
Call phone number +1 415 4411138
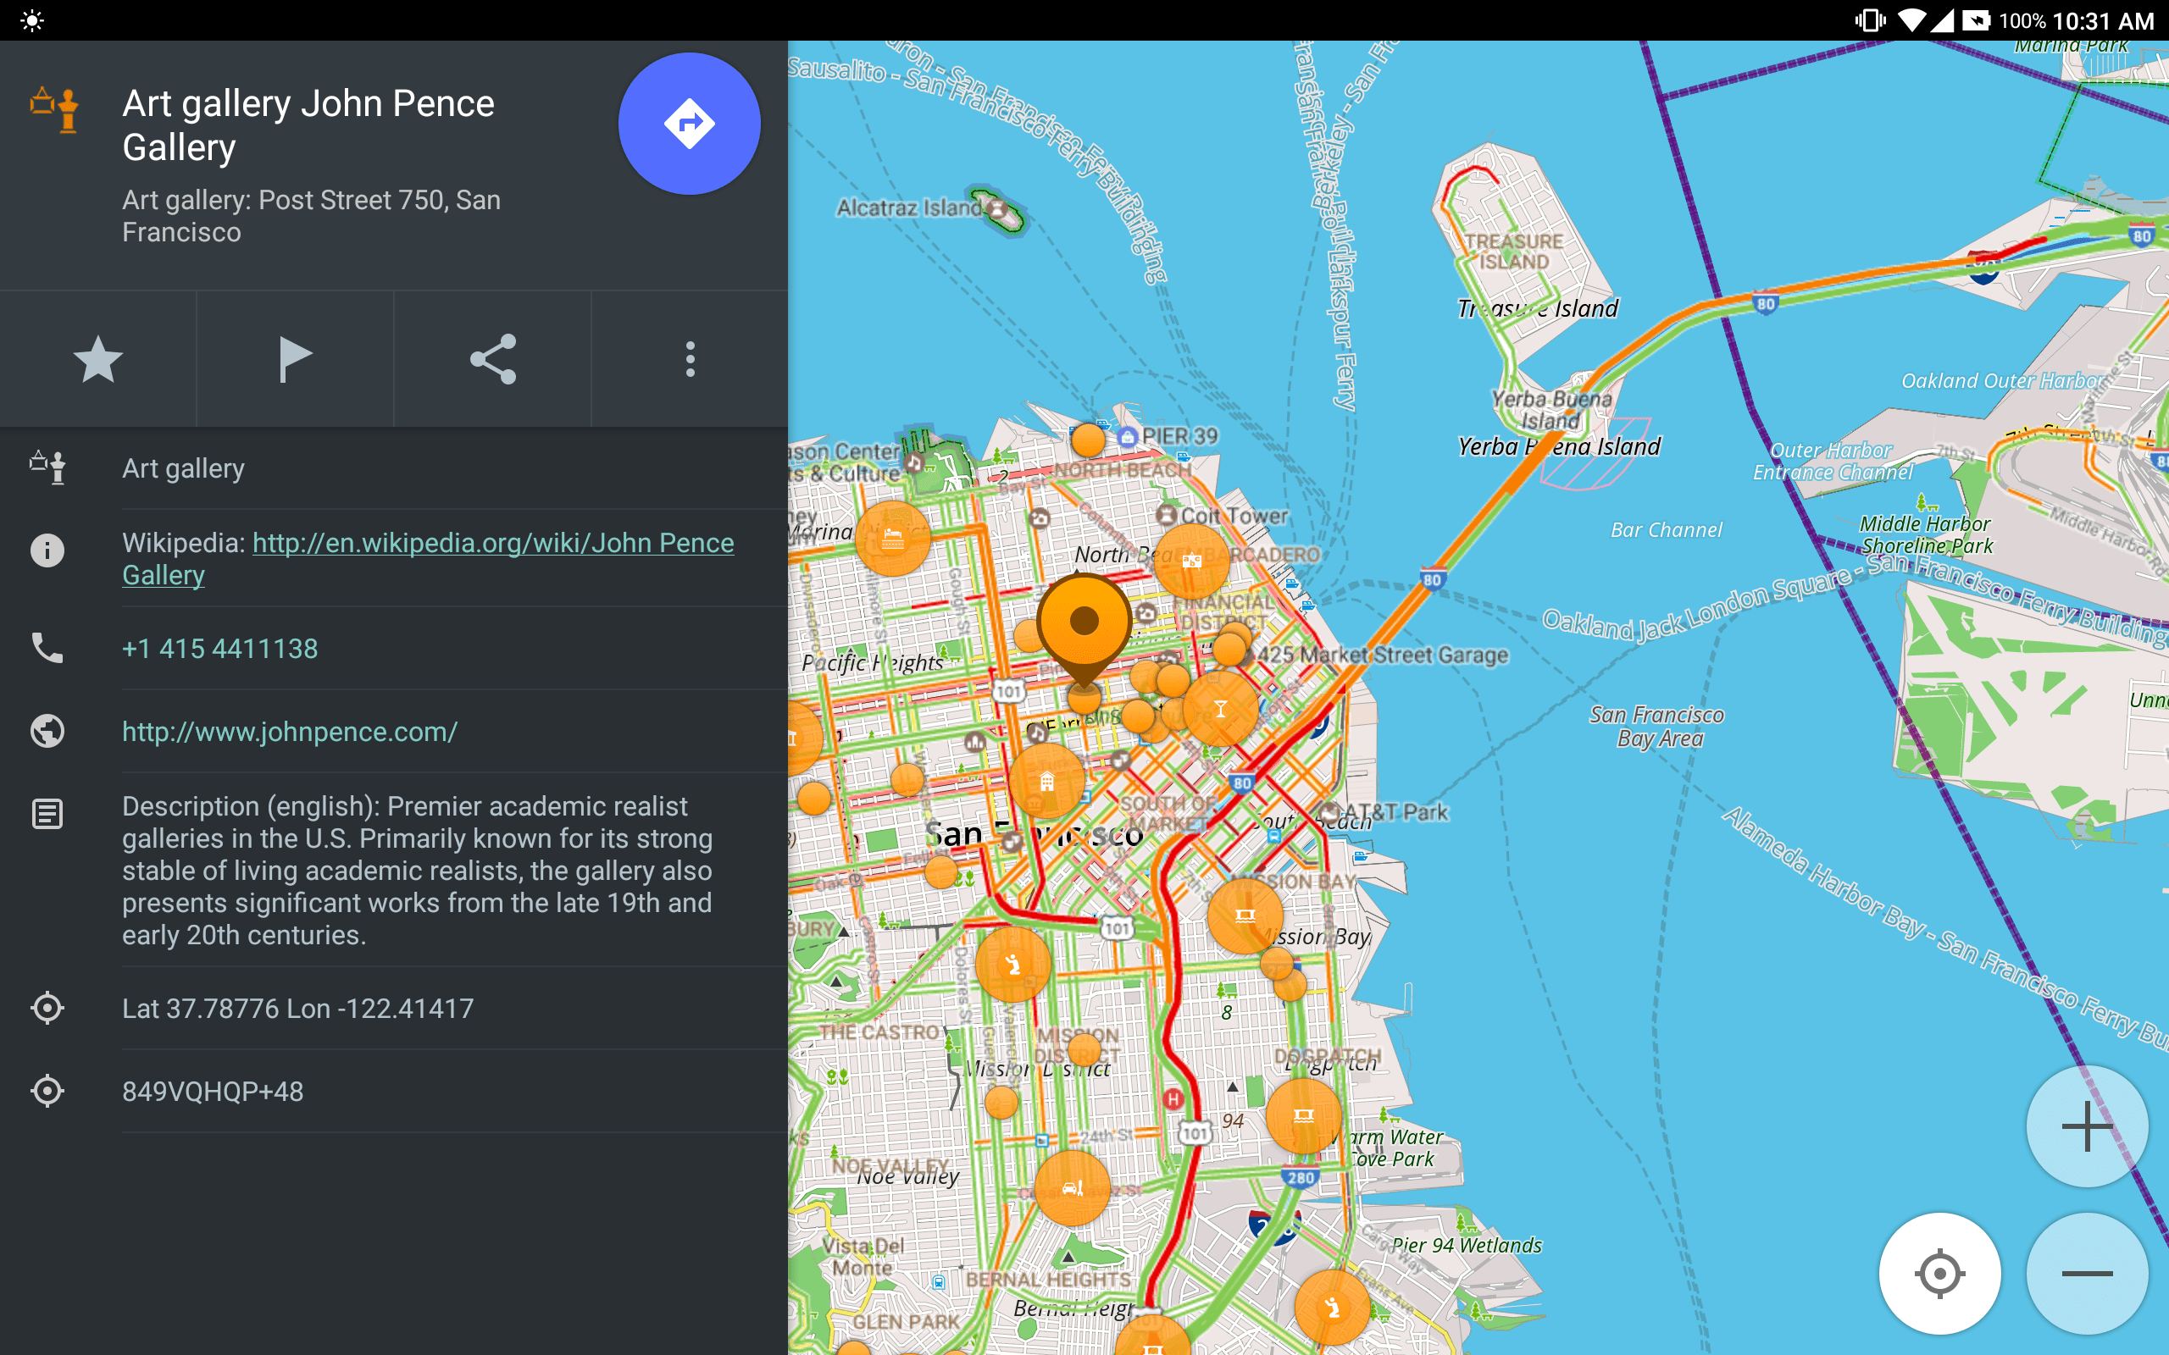point(219,648)
